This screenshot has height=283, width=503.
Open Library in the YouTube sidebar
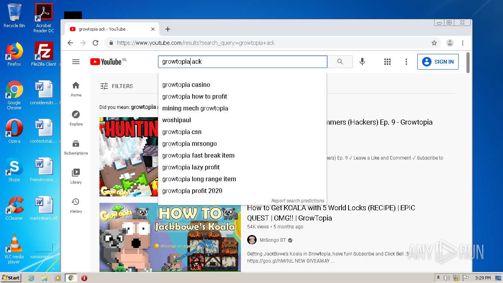point(76,176)
